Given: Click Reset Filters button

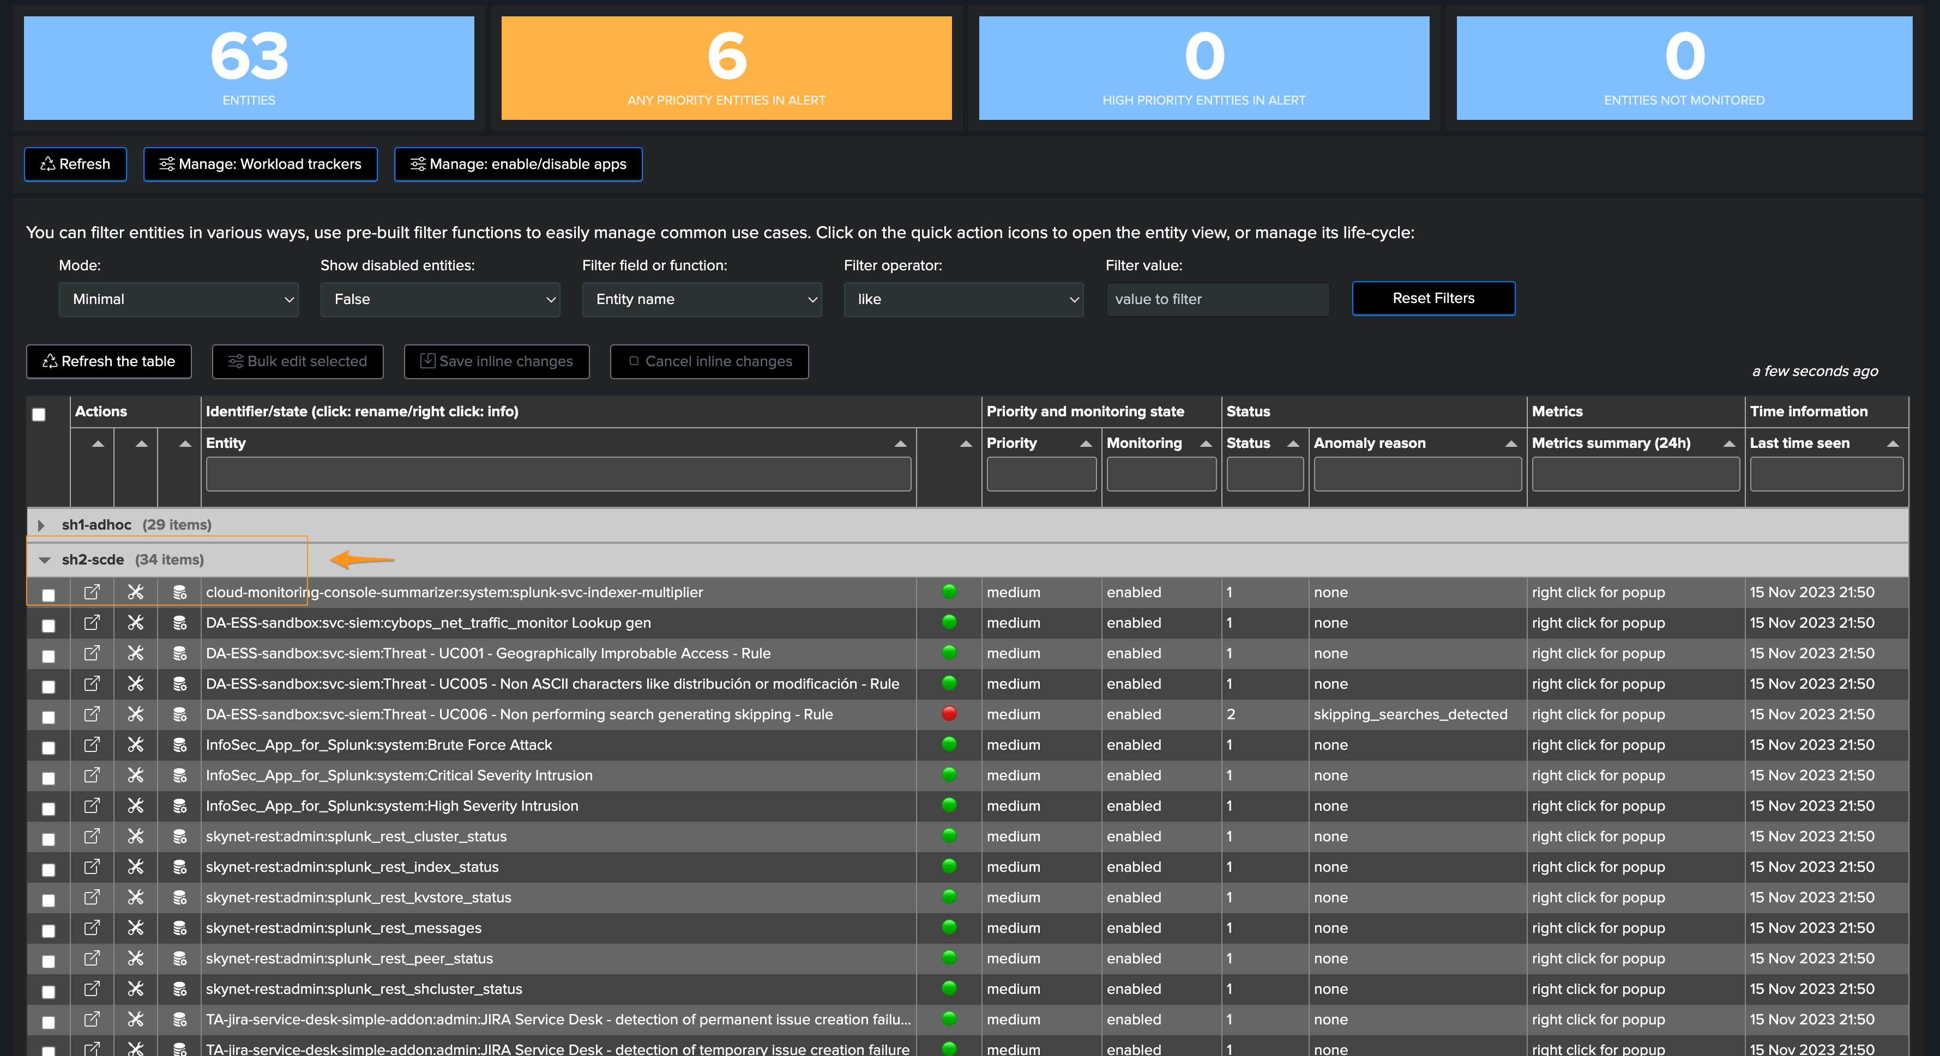Looking at the screenshot, I should pyautogui.click(x=1433, y=298).
